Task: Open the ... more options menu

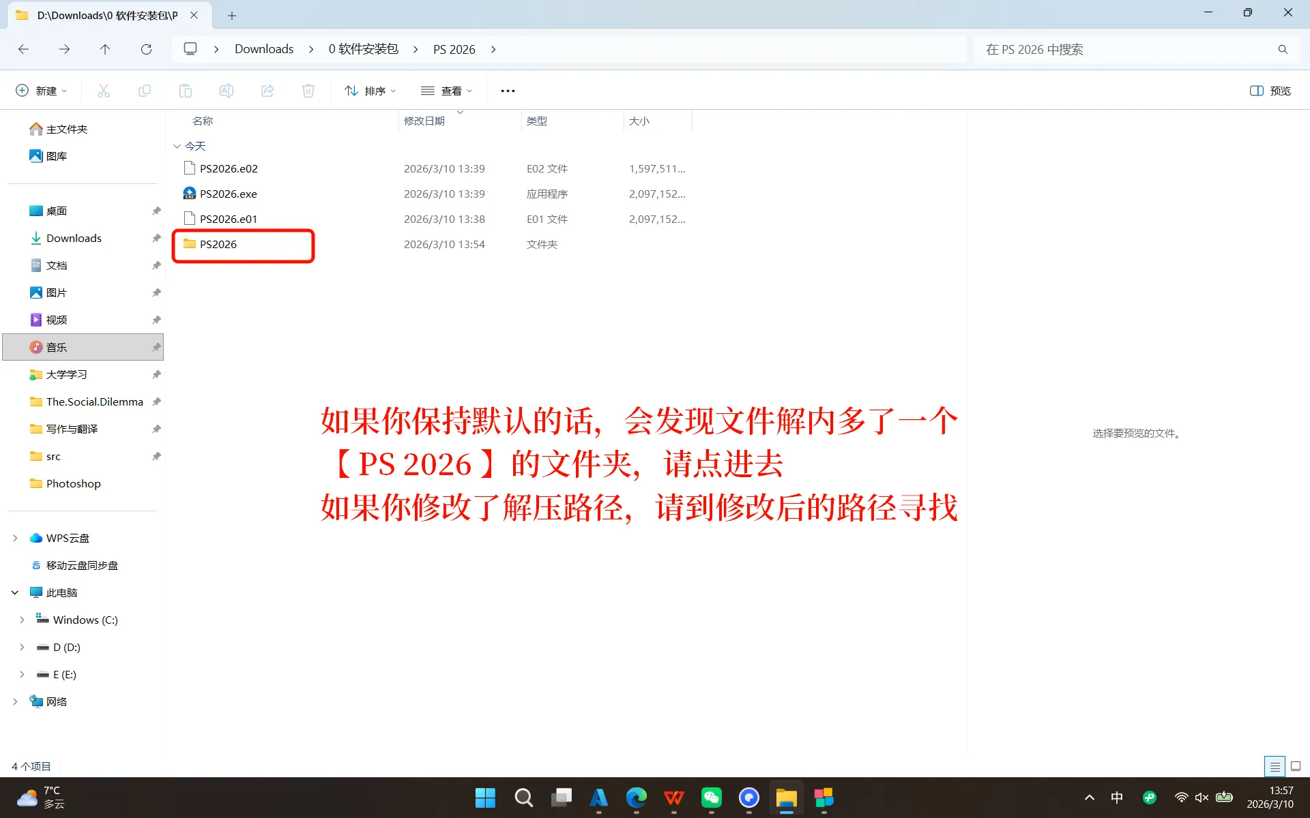Action: point(507,90)
